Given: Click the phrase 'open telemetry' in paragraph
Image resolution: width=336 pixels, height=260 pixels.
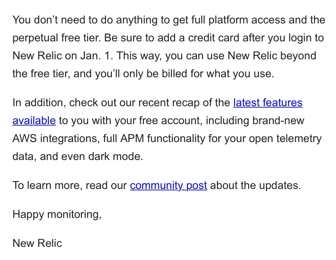Looking at the screenshot, I should point(285,139).
